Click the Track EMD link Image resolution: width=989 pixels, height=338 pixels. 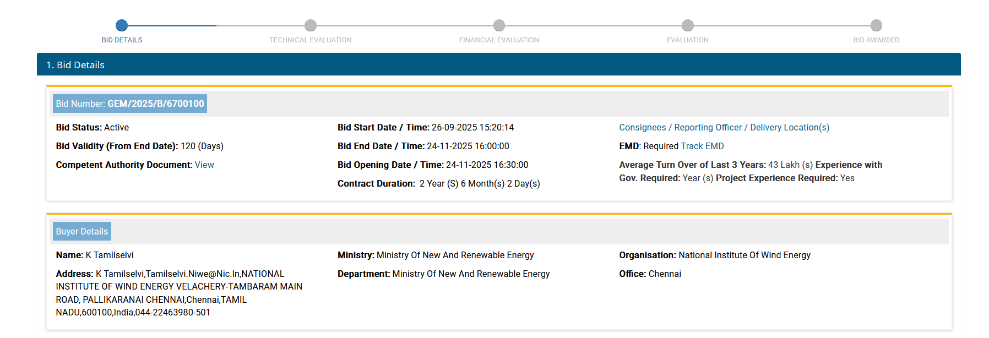coord(702,146)
